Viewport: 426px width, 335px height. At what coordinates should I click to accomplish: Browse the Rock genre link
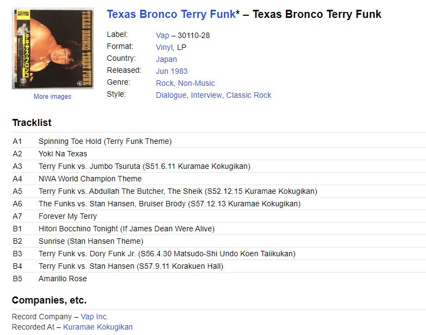165,83
